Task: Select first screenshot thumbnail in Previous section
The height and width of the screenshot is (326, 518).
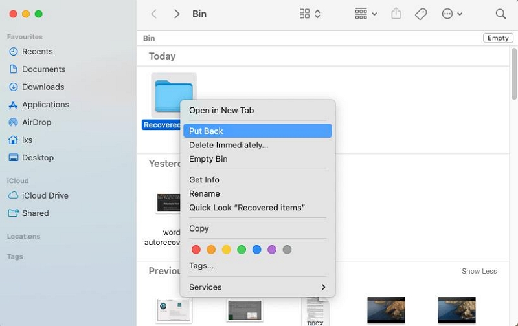Action: [174, 310]
